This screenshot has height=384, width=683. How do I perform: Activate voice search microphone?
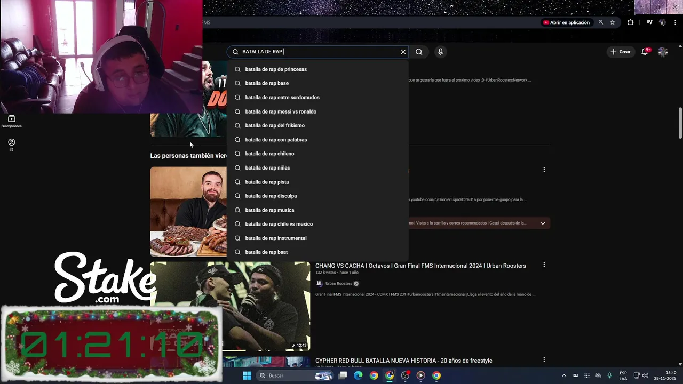point(440,52)
